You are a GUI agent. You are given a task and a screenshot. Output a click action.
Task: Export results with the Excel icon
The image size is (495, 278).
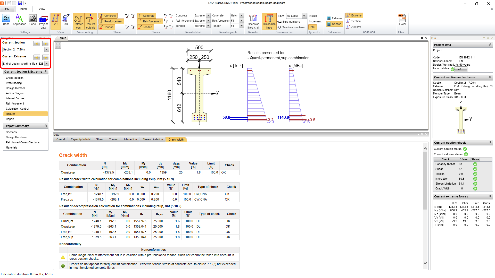coord(402,20)
